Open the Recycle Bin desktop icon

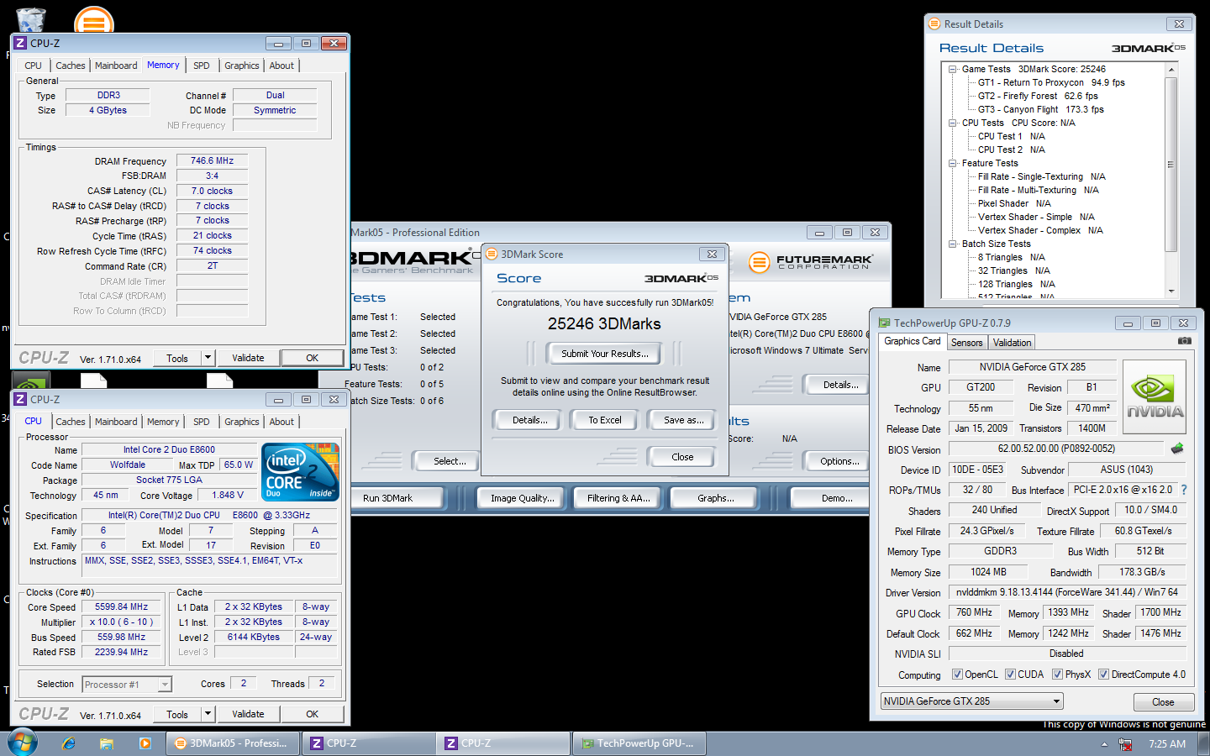click(30, 18)
